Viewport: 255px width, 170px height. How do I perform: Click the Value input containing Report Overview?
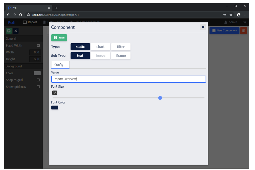(x=128, y=79)
